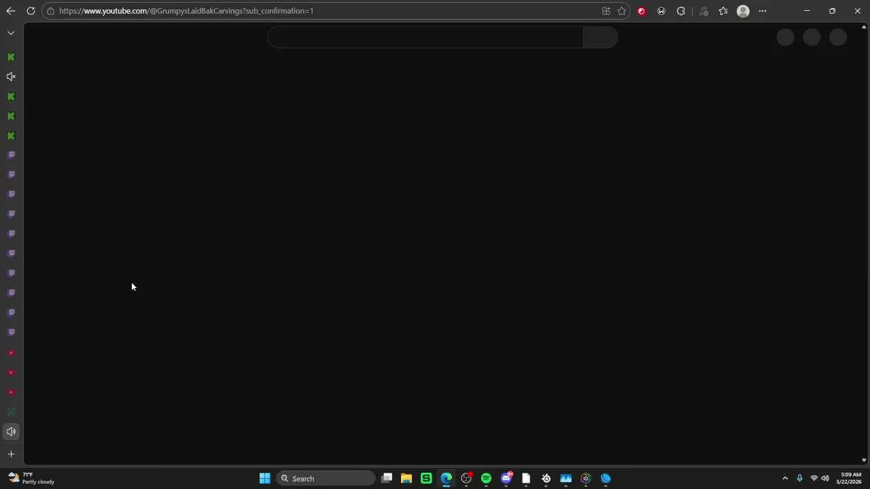Click the youtube.com address bar URL
The height and width of the screenshot is (489, 870).
[186, 11]
